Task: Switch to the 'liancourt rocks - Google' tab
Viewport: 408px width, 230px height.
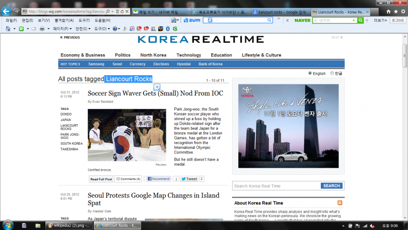Action: [280, 11]
